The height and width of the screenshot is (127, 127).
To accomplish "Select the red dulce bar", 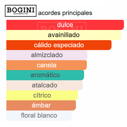I will click(65, 25).
